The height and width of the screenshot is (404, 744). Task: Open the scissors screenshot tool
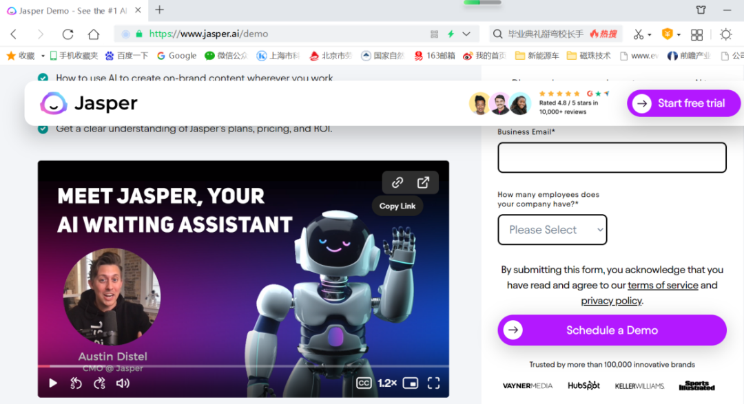pyautogui.click(x=638, y=34)
